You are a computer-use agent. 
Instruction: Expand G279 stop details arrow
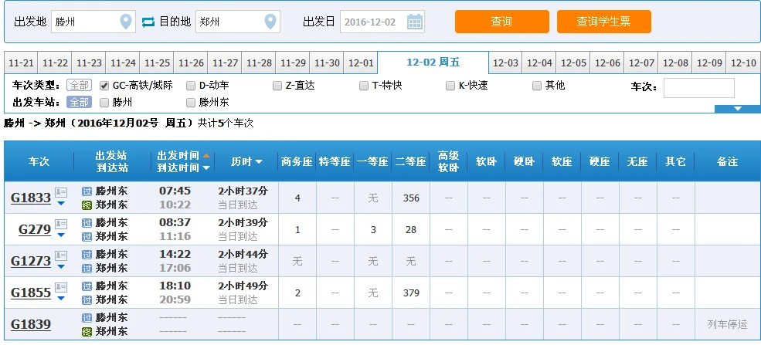61,235
